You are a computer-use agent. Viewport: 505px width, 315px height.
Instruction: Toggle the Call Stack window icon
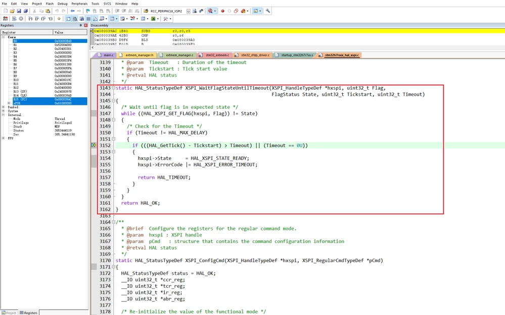(95, 19)
